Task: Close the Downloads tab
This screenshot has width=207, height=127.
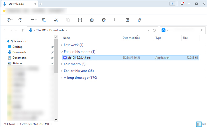Action: click(35, 4)
